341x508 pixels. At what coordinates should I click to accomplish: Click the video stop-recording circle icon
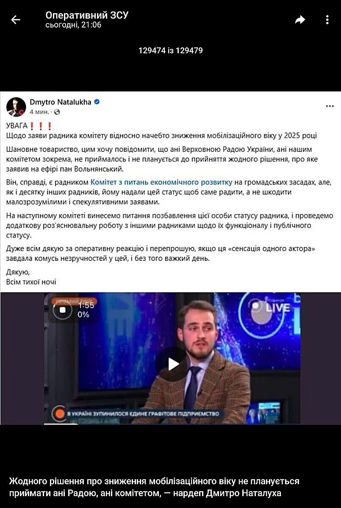pyautogui.click(x=63, y=309)
